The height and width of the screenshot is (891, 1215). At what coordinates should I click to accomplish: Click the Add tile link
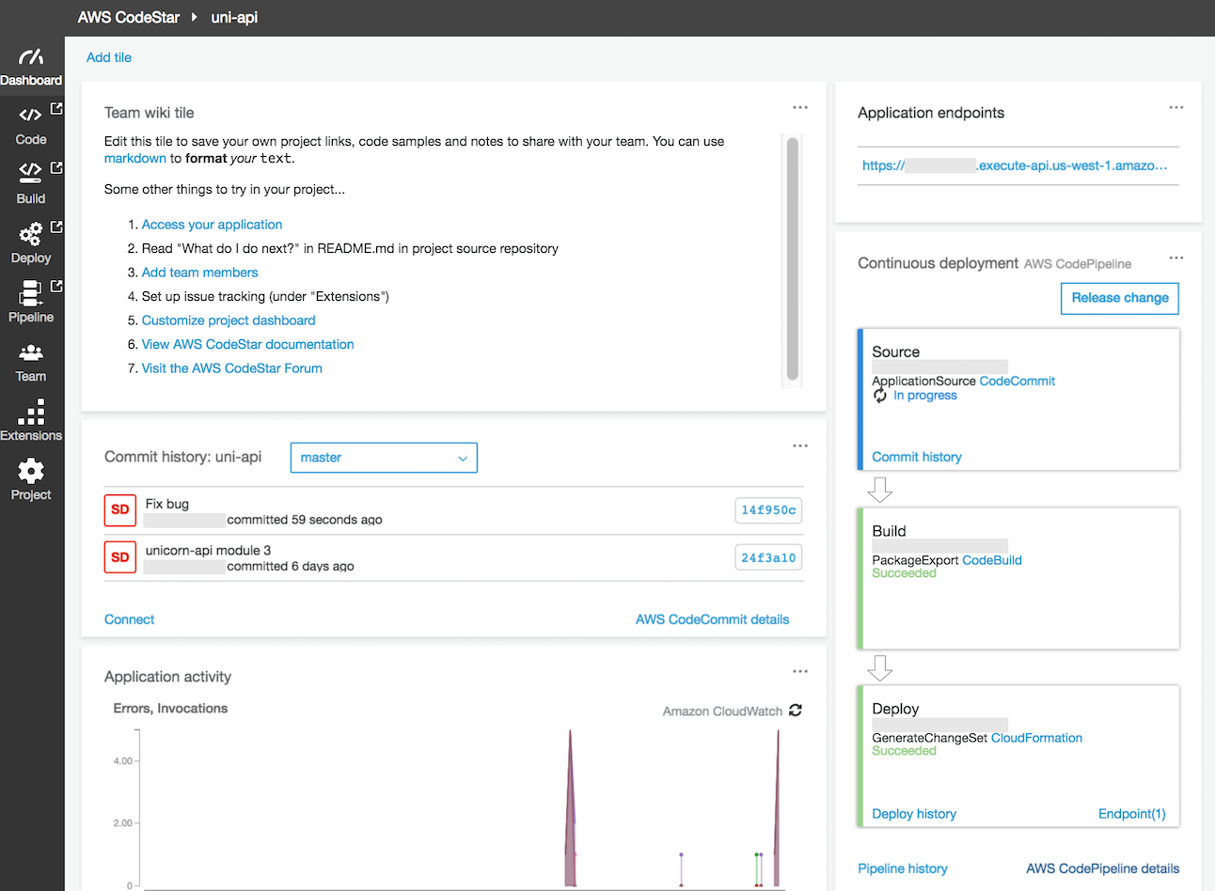pyautogui.click(x=109, y=57)
